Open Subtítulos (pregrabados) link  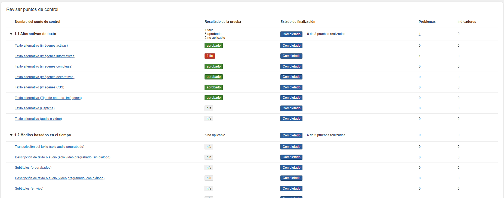pyautogui.click(x=33, y=168)
